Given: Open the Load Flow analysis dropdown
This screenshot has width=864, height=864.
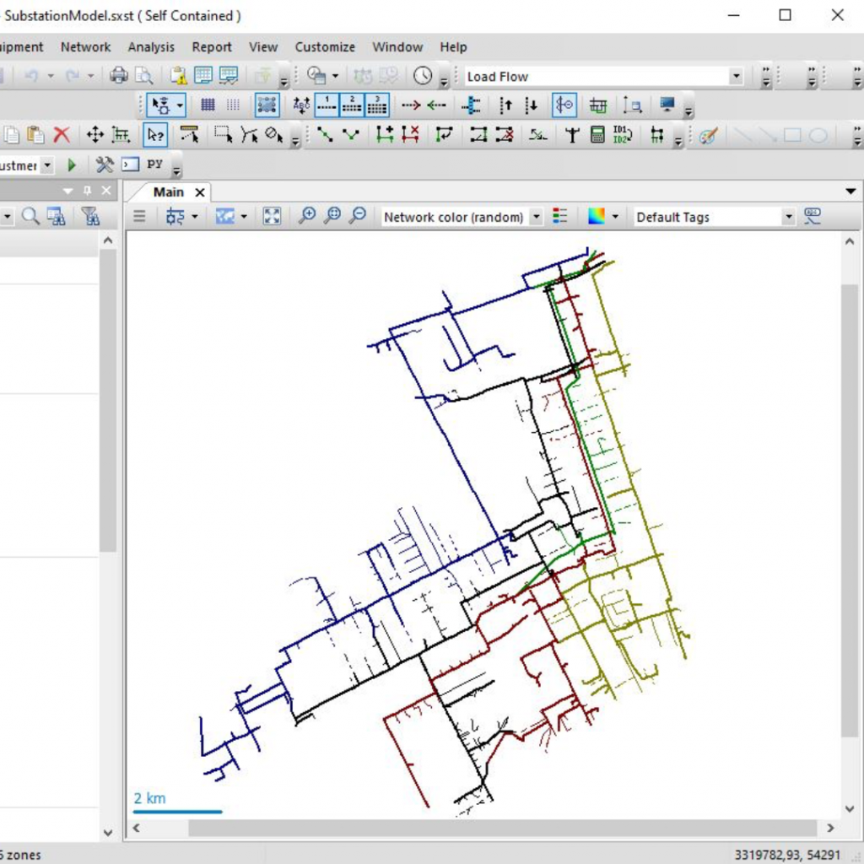Looking at the screenshot, I should coord(735,76).
